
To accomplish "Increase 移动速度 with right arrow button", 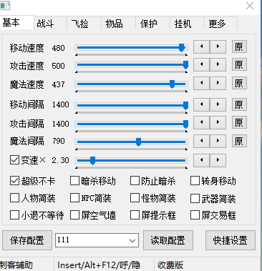I will (218, 46).
